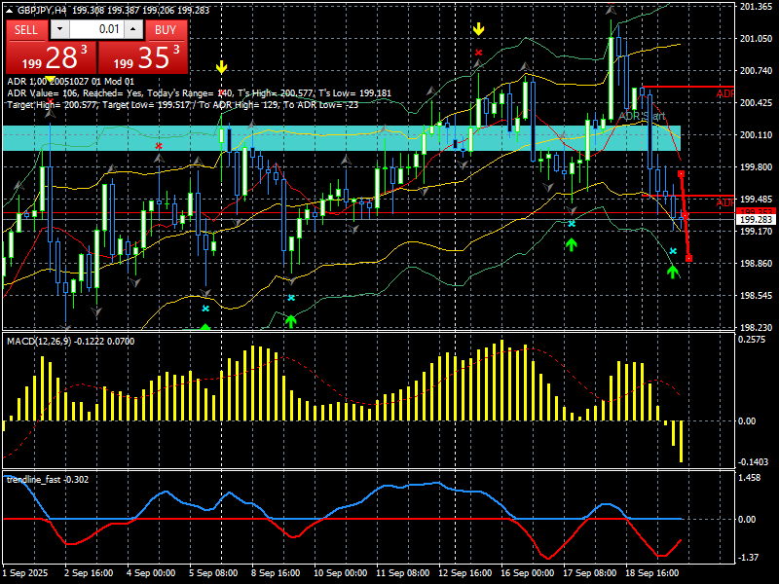
Task: Collapse one-click trading panel triangle beside GBPJPY
Action: (10, 11)
